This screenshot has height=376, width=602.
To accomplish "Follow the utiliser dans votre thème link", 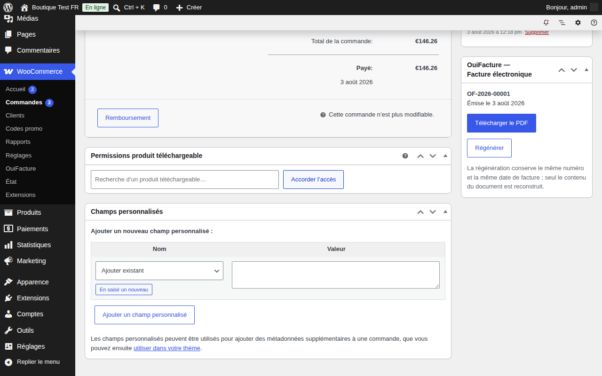I will click(167, 348).
